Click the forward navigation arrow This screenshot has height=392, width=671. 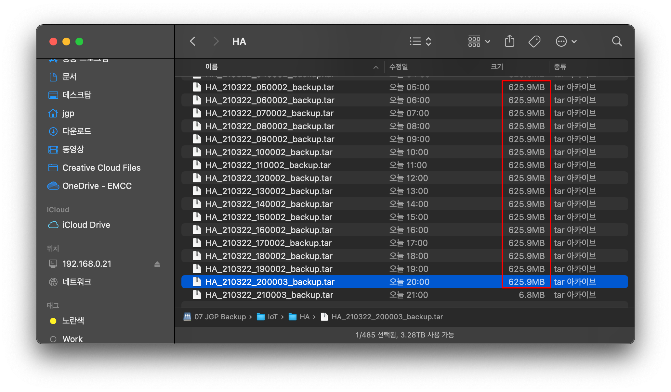(216, 42)
